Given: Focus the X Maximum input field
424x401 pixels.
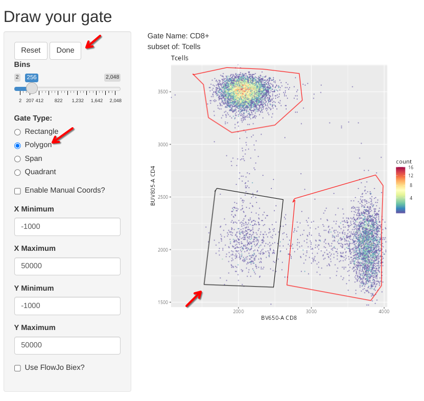Looking at the screenshot, I should (67, 266).
